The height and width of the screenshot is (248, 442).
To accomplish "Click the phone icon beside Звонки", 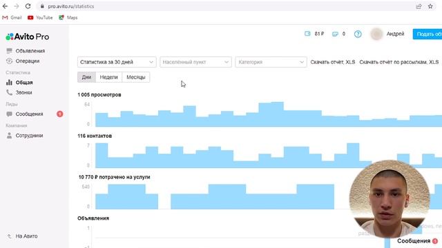I will tap(9, 92).
